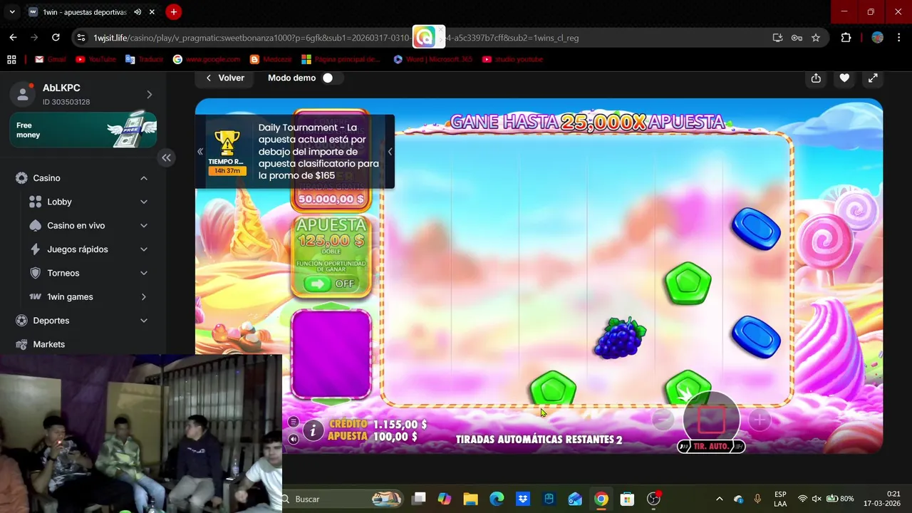The image size is (912, 513).
Task: Go back using the Volver button
Action: (224, 78)
